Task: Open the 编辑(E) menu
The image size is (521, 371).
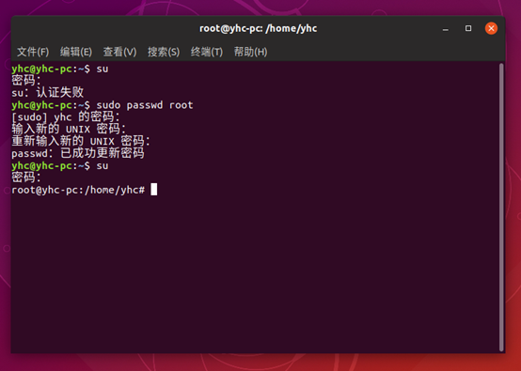Action: point(76,52)
